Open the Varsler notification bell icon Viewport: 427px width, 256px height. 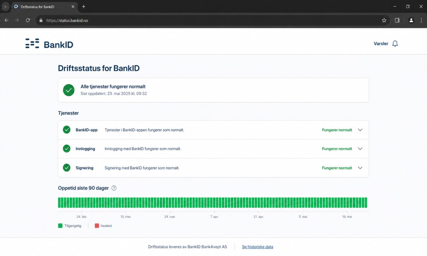tap(395, 44)
